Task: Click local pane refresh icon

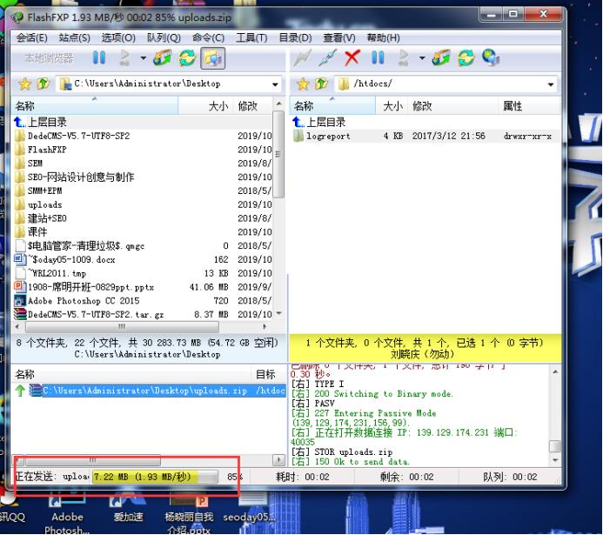Action: click(x=187, y=58)
